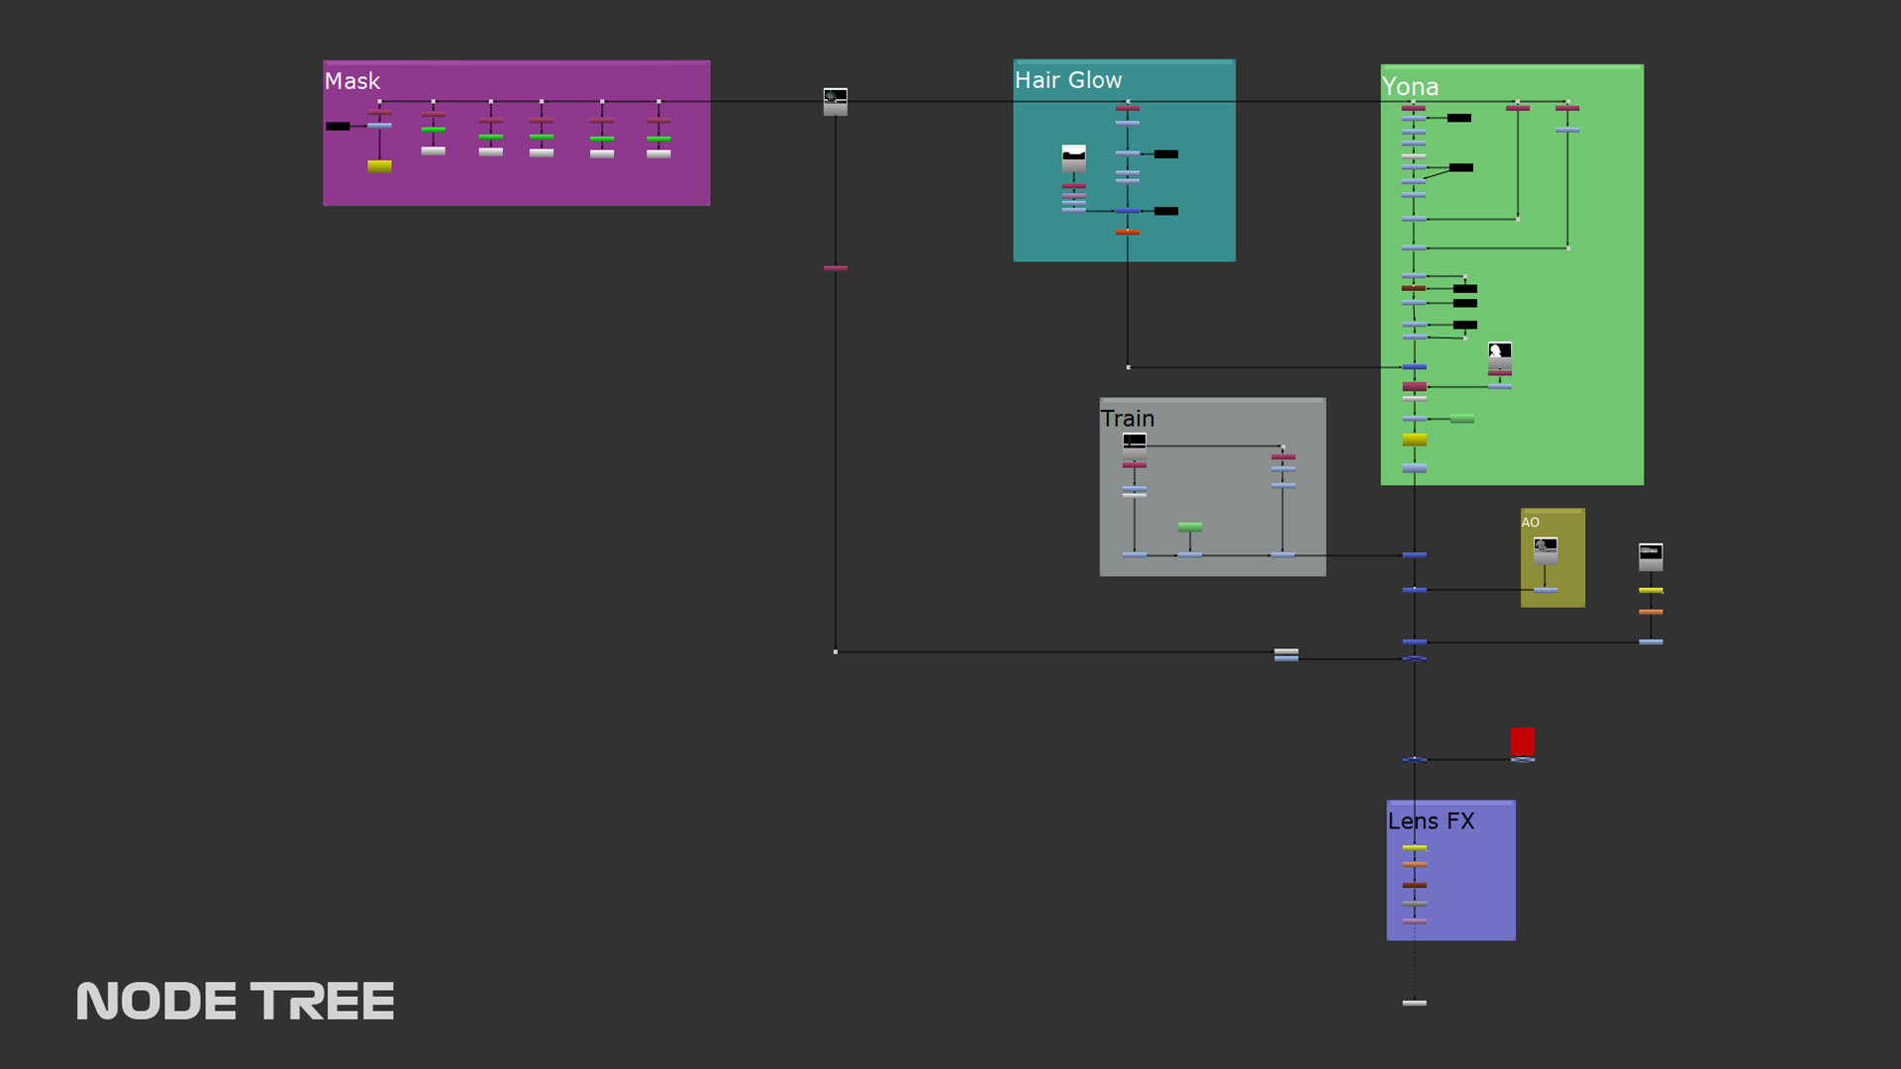Viewport: 1901px width, 1069px height.
Task: Select the Hair Glow backdrop label
Action: tap(1067, 80)
